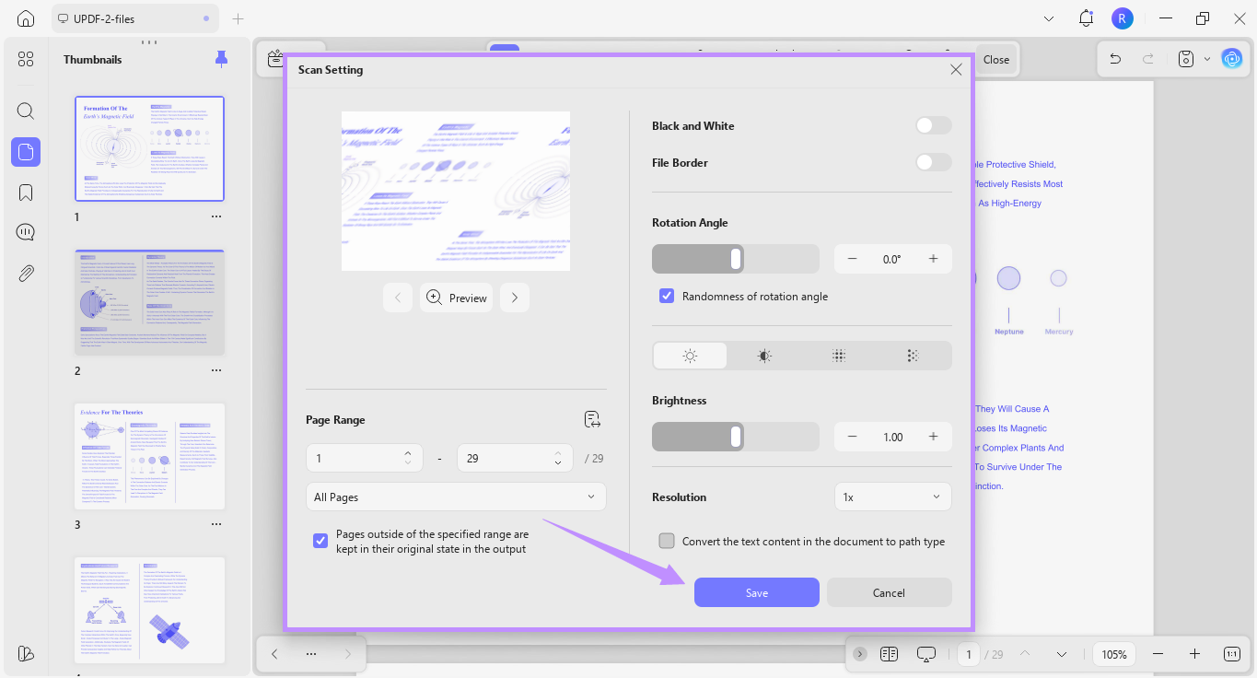Select the dot pattern noise effect icon

838,355
